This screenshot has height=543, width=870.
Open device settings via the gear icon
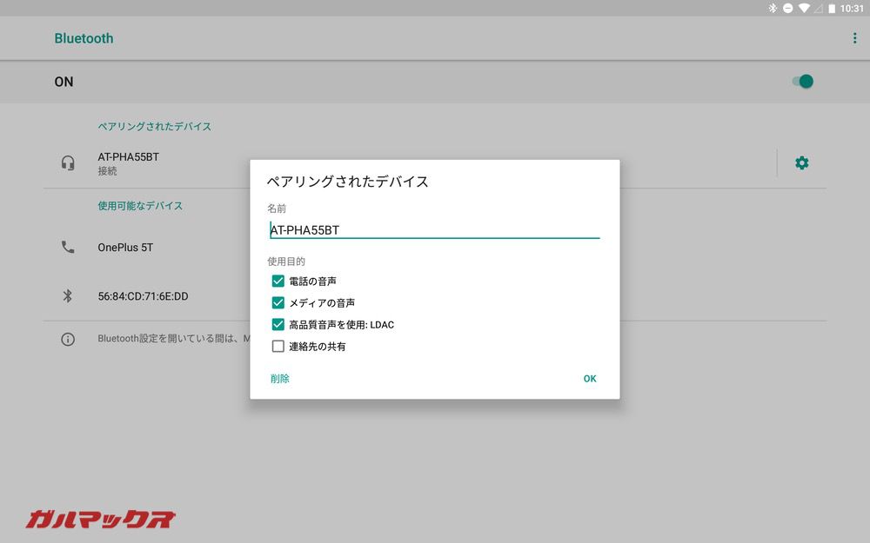801,162
